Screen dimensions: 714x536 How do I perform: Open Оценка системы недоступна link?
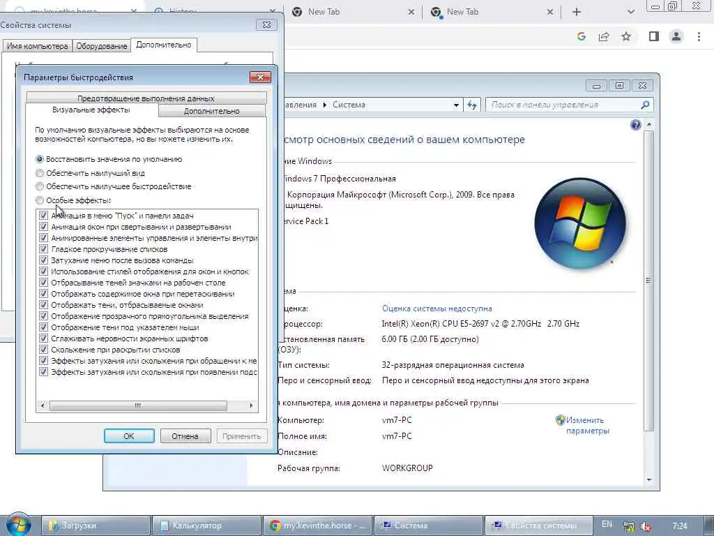(437, 308)
